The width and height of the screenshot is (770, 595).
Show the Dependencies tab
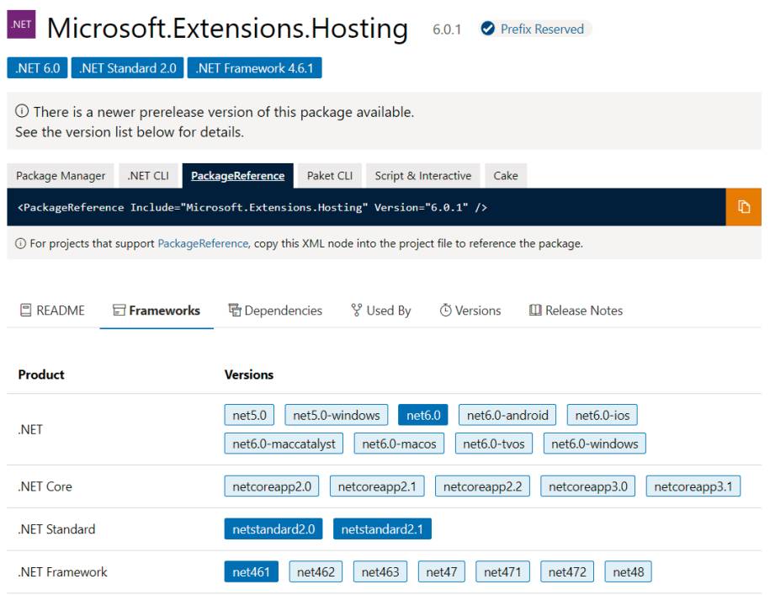point(275,311)
